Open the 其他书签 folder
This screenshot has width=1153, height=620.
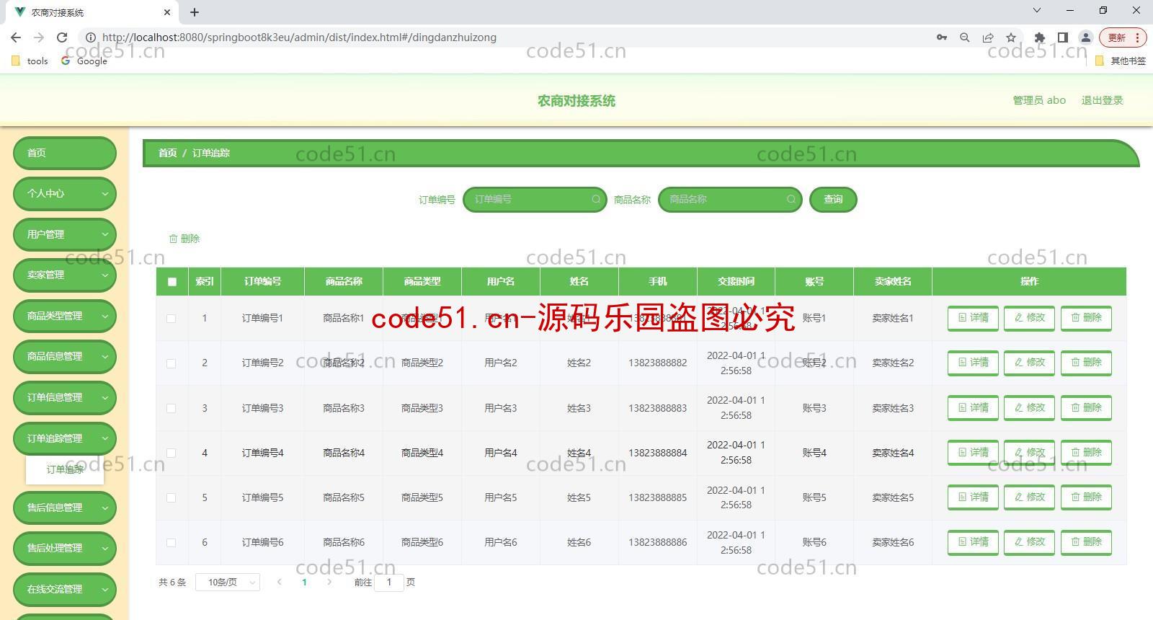click(1120, 61)
